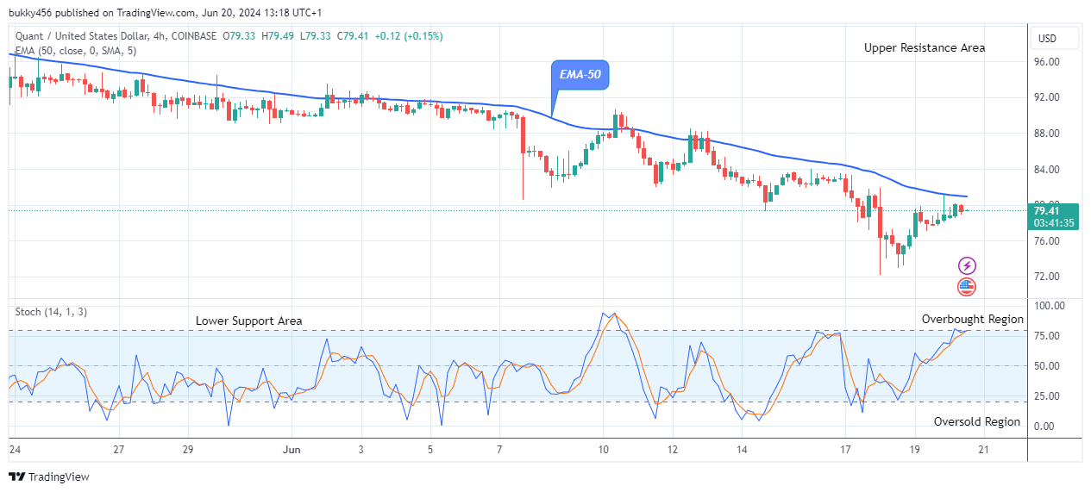
Task: Click the Overbought Region annotation
Action: [973, 319]
